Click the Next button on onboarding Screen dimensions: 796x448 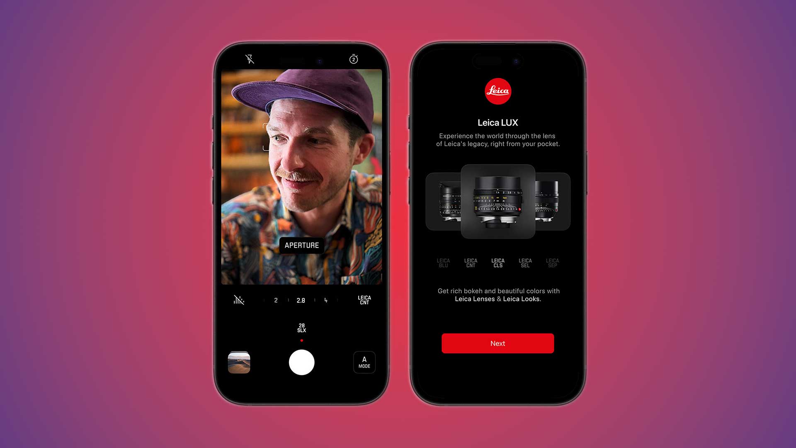498,343
